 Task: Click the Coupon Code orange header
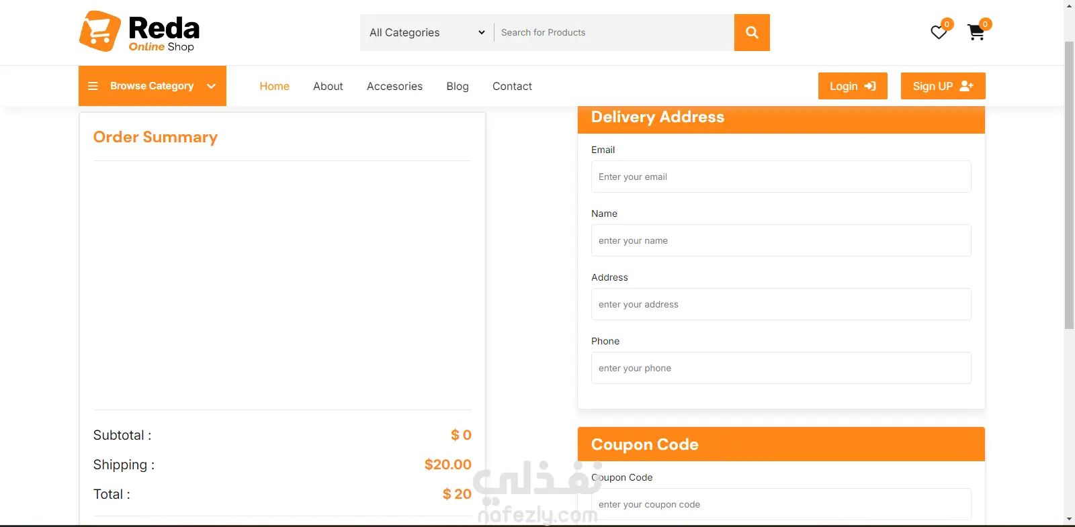[x=781, y=444]
